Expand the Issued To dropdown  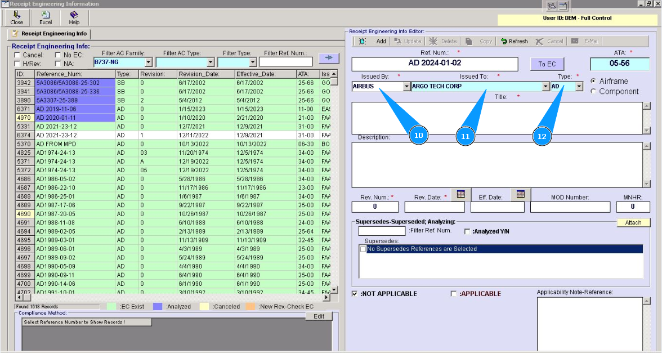tap(545, 87)
